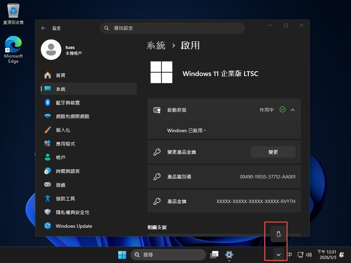351x263 pixels.
Task: Open 藍牙與裝置 settings
Action: tap(89, 103)
